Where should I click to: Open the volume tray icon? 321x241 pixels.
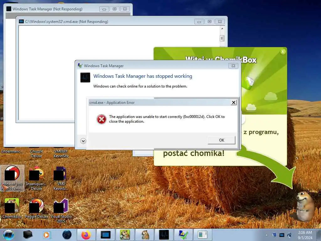click(x=289, y=235)
